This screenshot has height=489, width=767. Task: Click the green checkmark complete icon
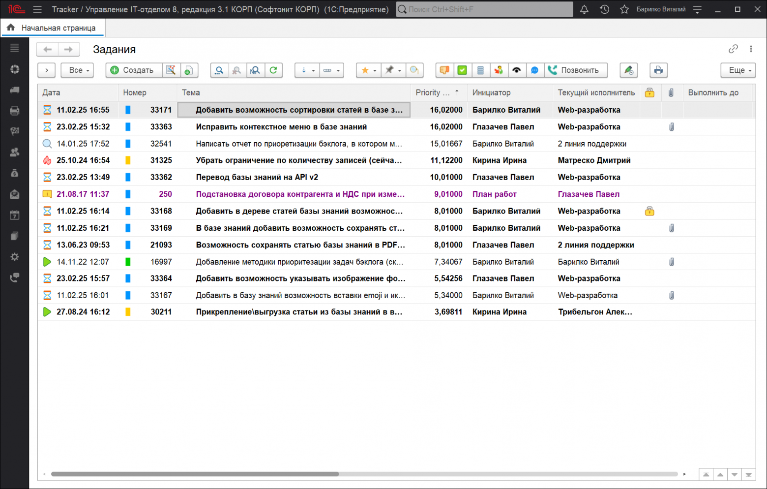coord(462,70)
